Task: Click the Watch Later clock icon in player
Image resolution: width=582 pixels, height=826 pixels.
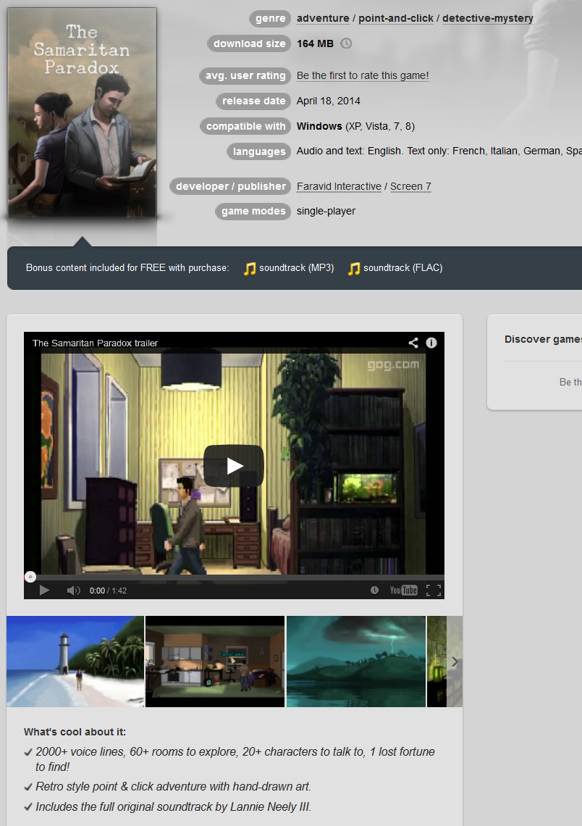Action: pos(374,591)
